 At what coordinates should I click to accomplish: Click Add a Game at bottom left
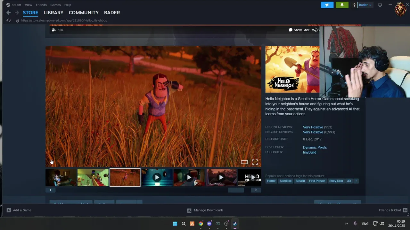point(19,210)
